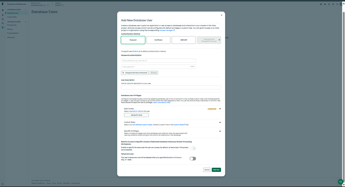Collapse the Network Access sidebar section
This screenshot has height=187, width=345.
pyautogui.click(x=26, y=22)
